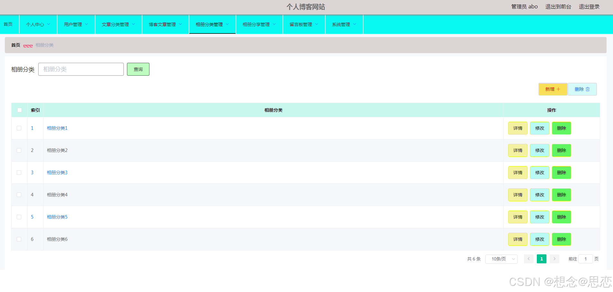Click 首页 in the breadcrumb

[16, 45]
